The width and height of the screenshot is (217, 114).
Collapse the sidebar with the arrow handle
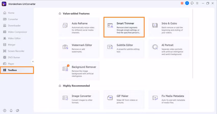point(33,62)
